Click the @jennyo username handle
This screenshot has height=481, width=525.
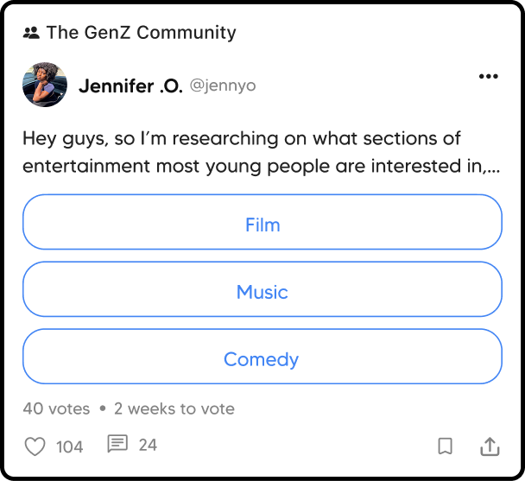click(x=222, y=86)
